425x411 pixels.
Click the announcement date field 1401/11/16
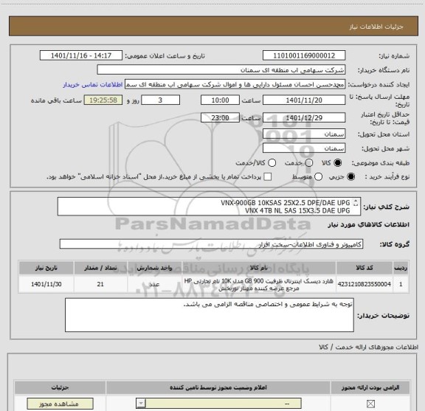coord(81,55)
